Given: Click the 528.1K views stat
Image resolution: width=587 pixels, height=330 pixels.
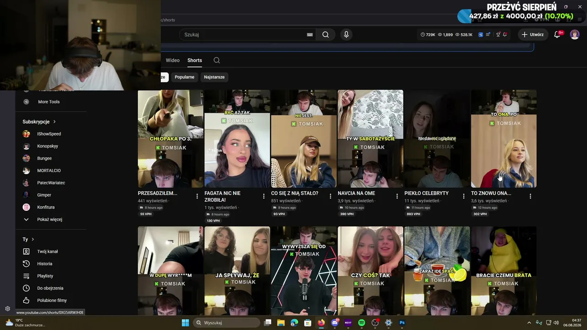Looking at the screenshot, I should (x=464, y=34).
